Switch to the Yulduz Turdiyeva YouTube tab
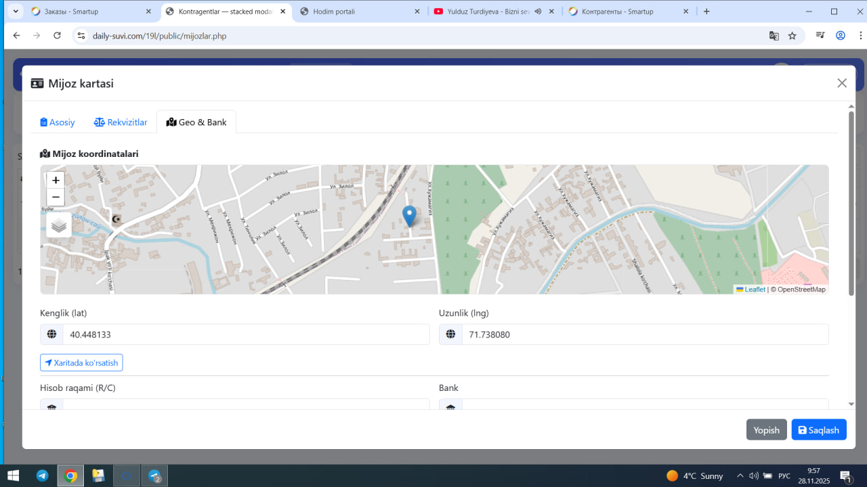Viewport: 867px width, 487px height. point(484,11)
